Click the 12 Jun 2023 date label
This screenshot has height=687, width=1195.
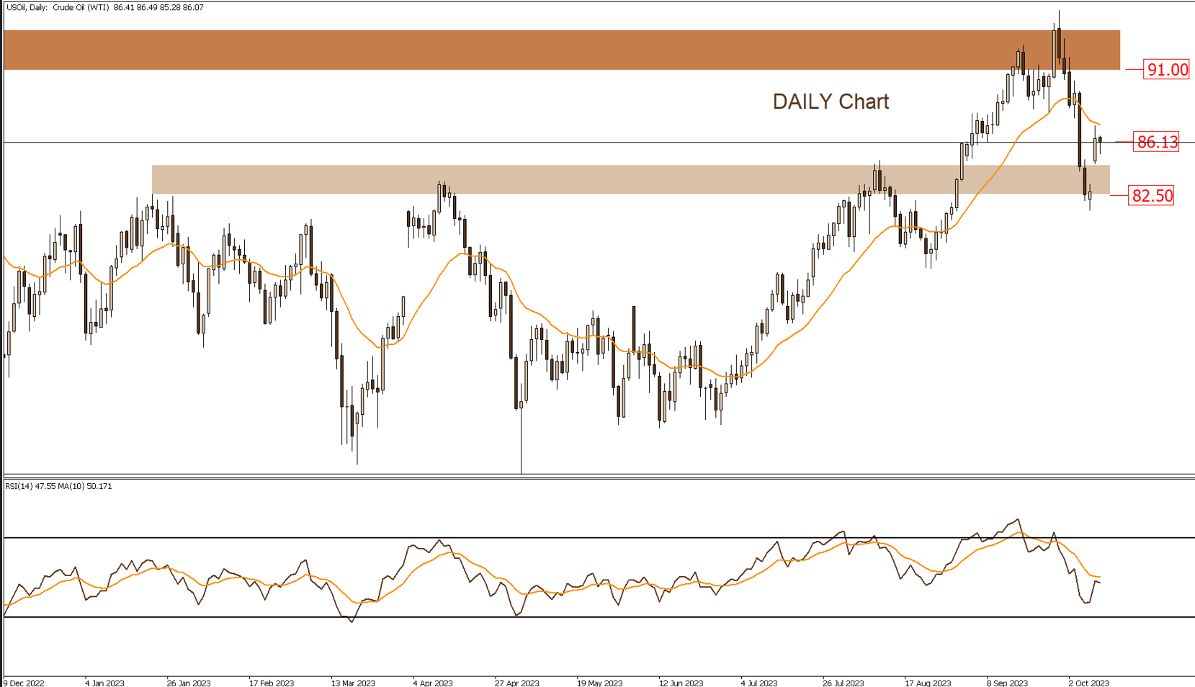681,683
